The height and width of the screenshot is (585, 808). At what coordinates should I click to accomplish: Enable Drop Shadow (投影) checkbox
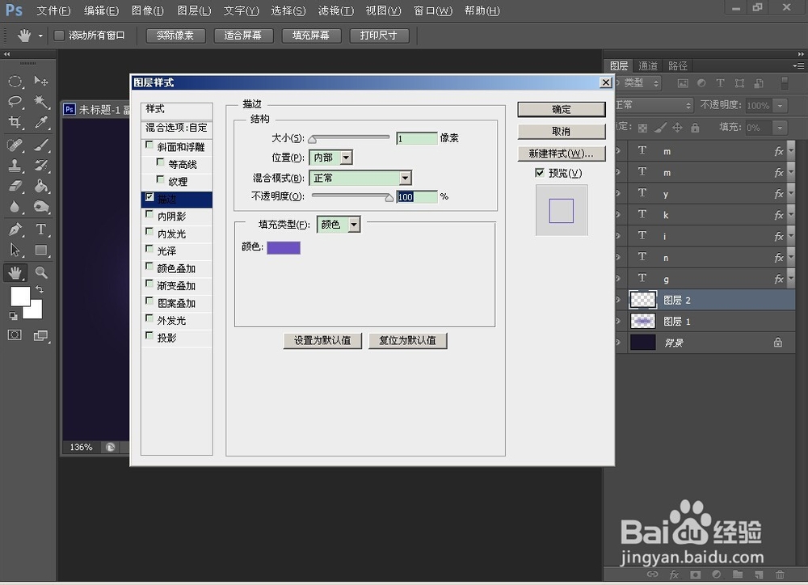pos(149,336)
